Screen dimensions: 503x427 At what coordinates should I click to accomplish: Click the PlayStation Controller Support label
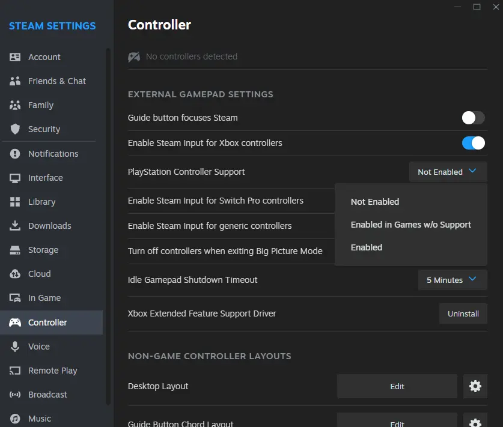coord(186,172)
